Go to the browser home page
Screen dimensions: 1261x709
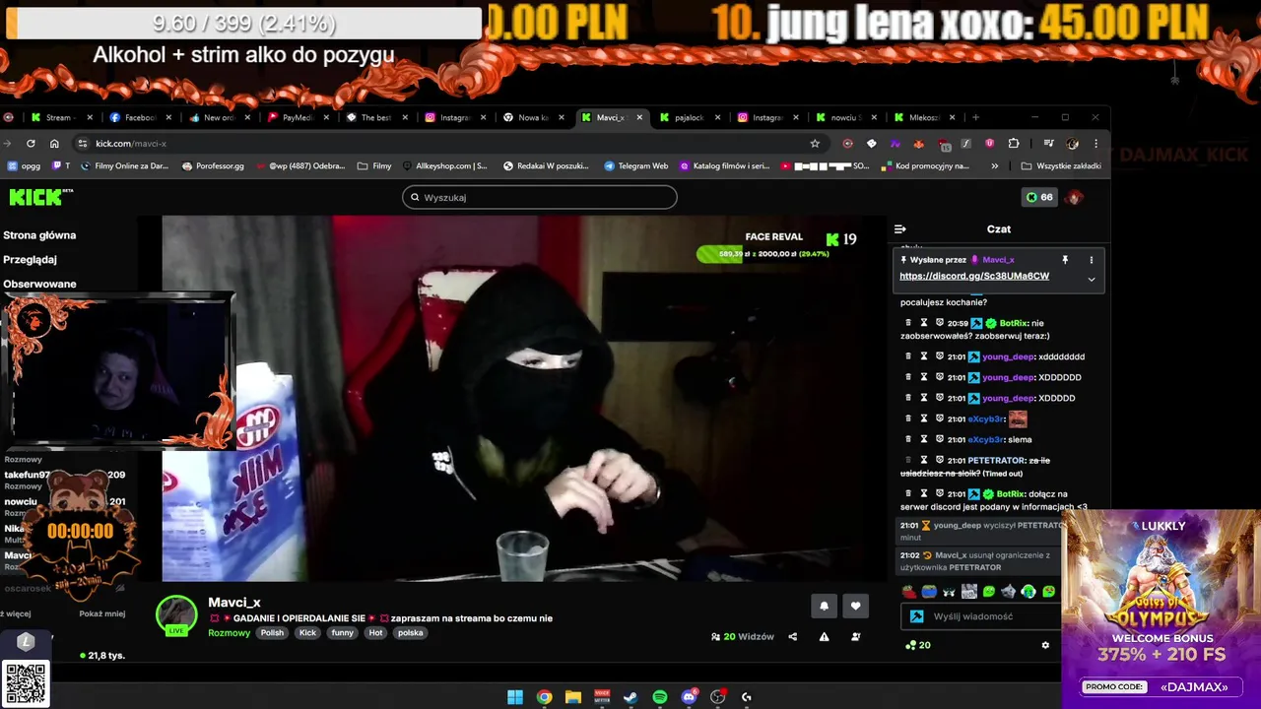[x=54, y=144]
